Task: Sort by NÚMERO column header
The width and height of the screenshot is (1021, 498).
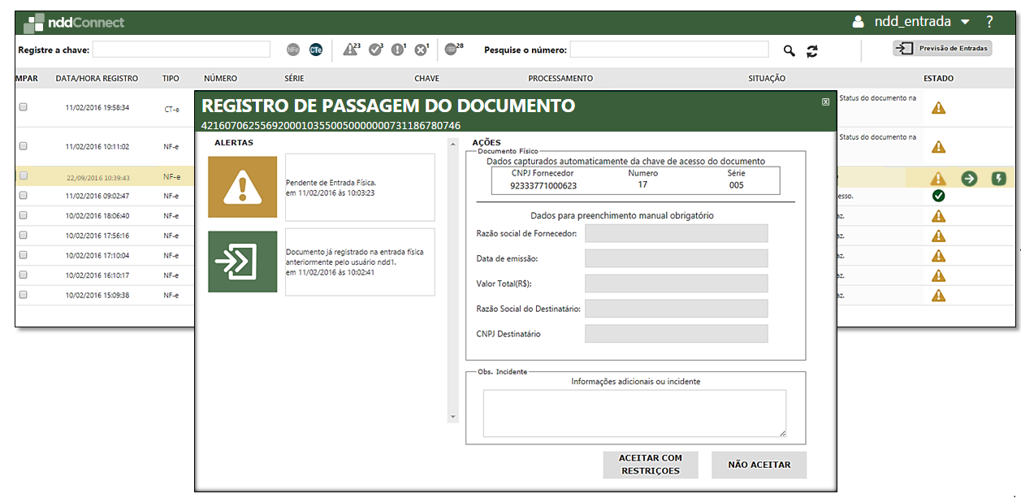Action: click(x=220, y=79)
